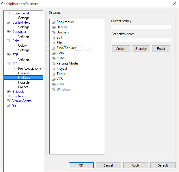The height and width of the screenshot is (172, 179).
Task: Click the Unassign button
Action: point(141,49)
